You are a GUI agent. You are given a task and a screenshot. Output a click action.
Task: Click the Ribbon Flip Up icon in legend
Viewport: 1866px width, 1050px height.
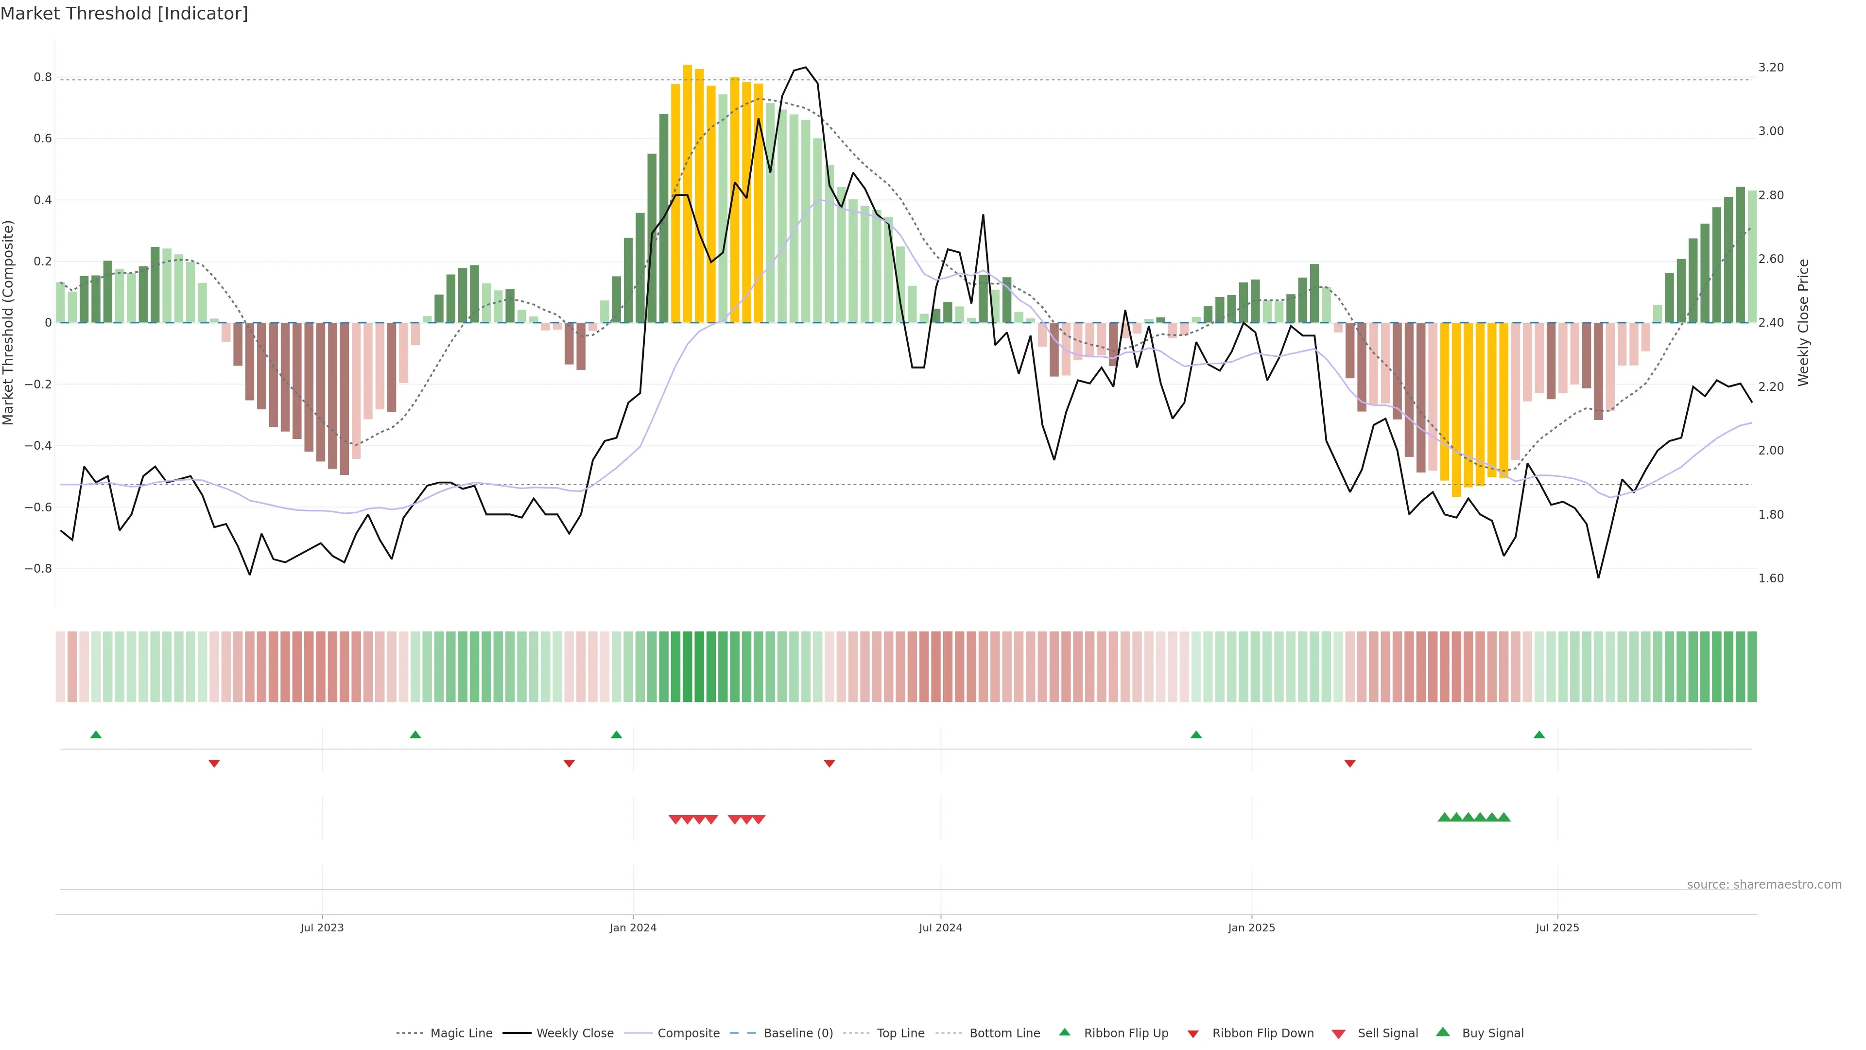(x=1065, y=1032)
